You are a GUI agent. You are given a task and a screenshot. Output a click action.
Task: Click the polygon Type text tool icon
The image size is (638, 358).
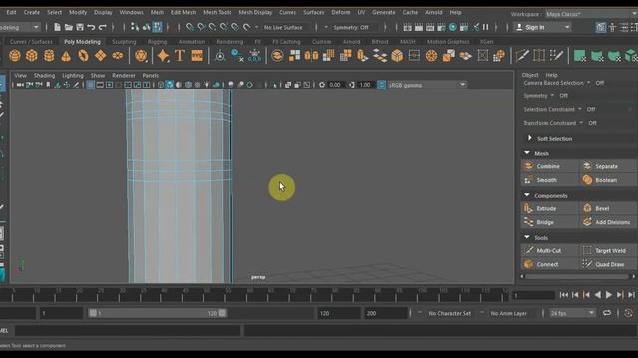click(180, 56)
